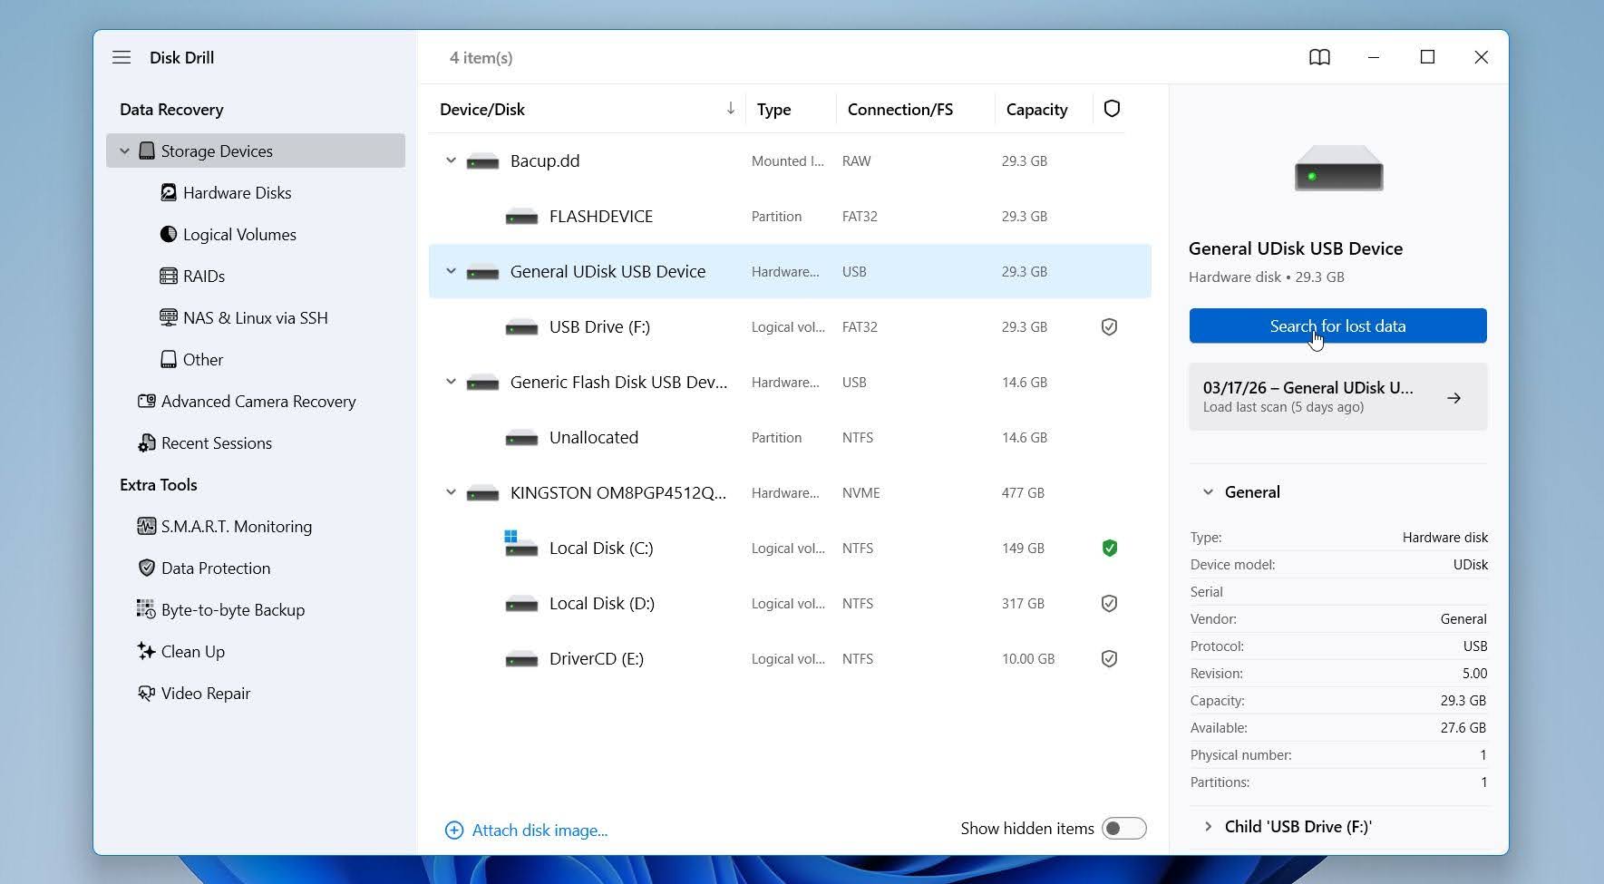Collapse the General details section

point(1208,492)
